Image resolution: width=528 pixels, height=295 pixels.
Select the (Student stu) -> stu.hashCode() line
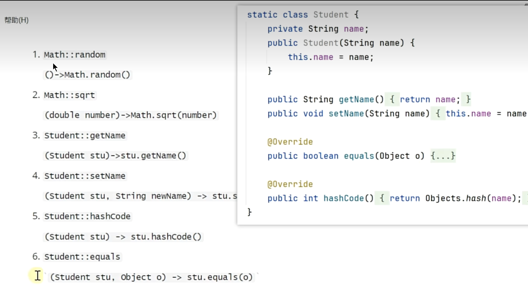pos(123,237)
